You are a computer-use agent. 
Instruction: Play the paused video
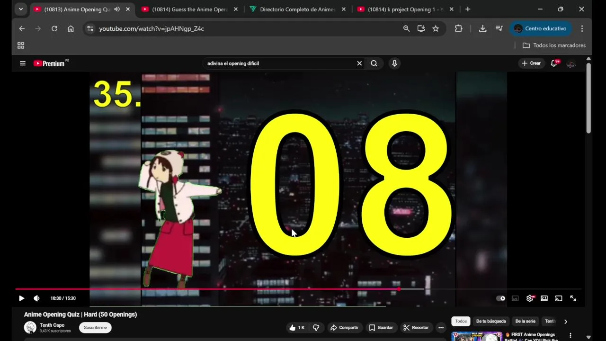21,298
